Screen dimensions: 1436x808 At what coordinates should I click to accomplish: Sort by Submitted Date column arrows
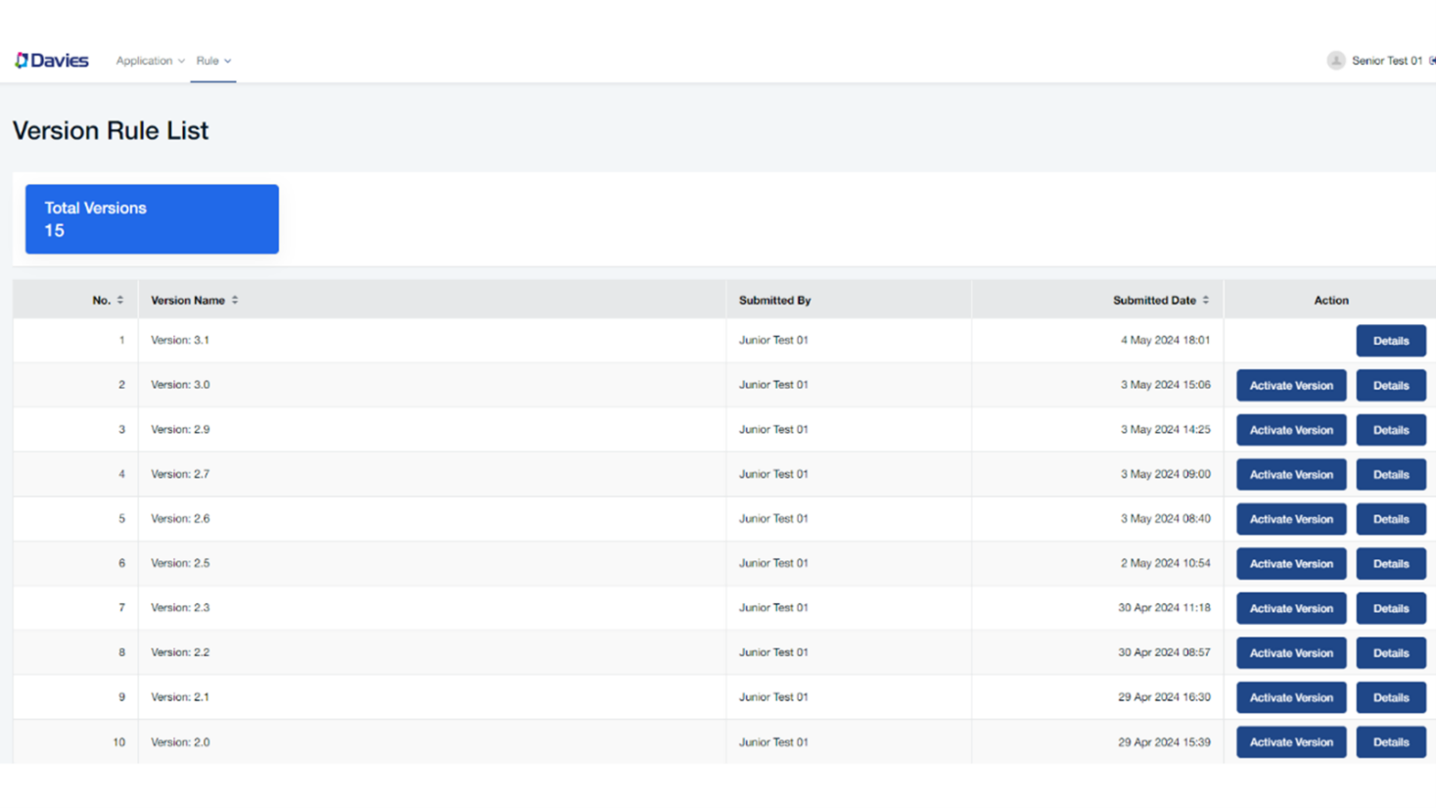click(1205, 301)
